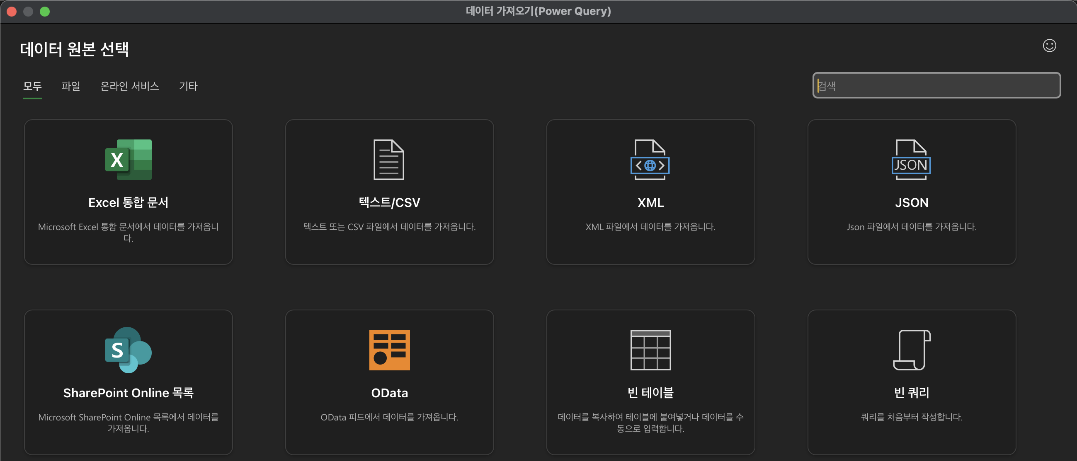This screenshot has width=1077, height=461.
Task: Click 'Json 파일에서 데이터를 가져옵니다' text
Action: pos(912,226)
